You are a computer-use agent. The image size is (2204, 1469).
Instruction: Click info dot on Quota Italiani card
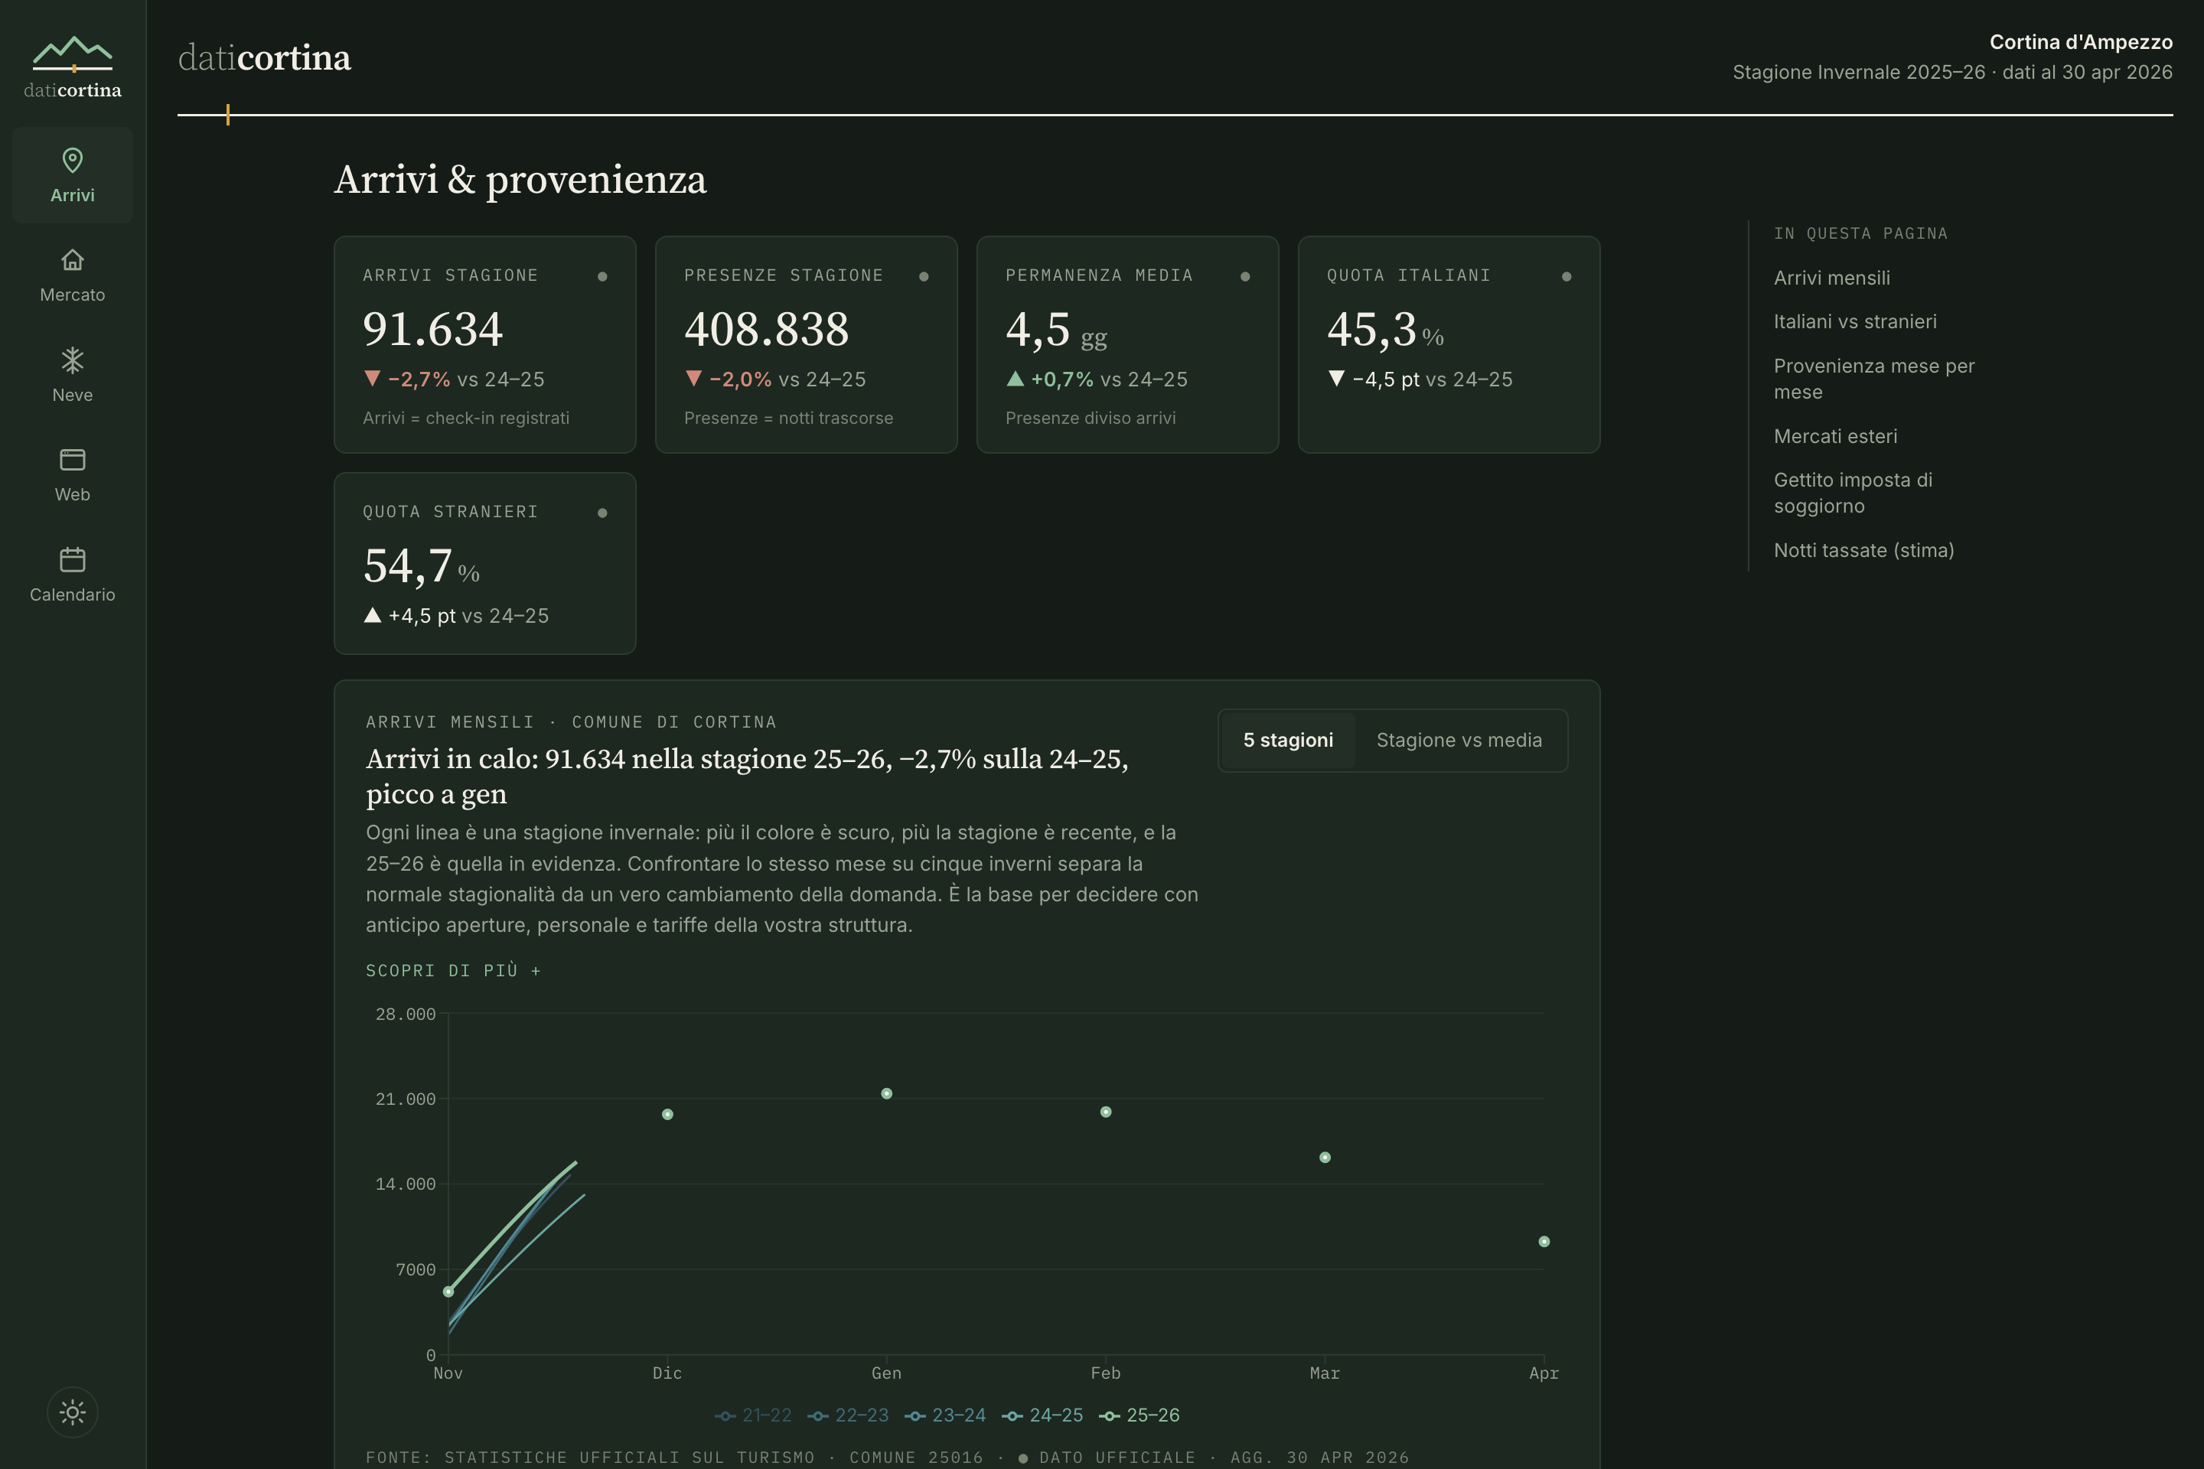click(x=1567, y=276)
